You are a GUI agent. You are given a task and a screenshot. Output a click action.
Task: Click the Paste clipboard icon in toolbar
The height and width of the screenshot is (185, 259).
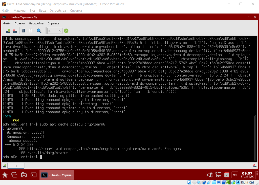coord(31,31)
